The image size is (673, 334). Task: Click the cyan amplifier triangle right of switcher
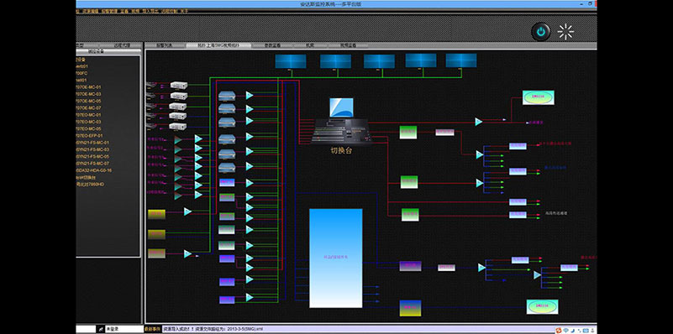[479, 123]
